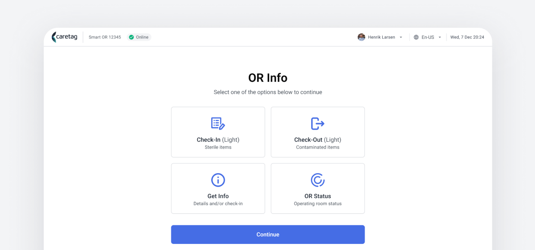The width and height of the screenshot is (535, 250).
Task: Click the Contaminated items subtitle
Action: (318, 147)
